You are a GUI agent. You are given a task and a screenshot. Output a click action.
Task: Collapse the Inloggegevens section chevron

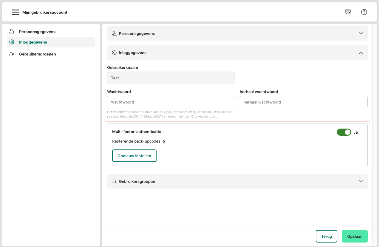[x=361, y=53]
